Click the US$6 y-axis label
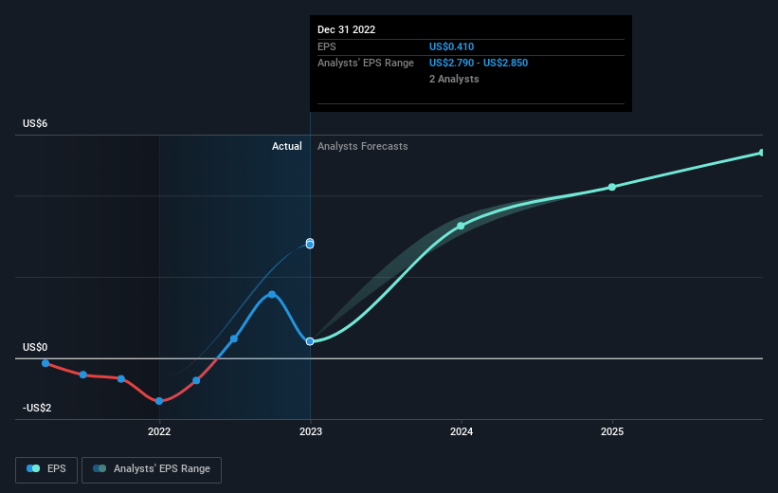Image resolution: width=778 pixels, height=493 pixels. (x=35, y=123)
